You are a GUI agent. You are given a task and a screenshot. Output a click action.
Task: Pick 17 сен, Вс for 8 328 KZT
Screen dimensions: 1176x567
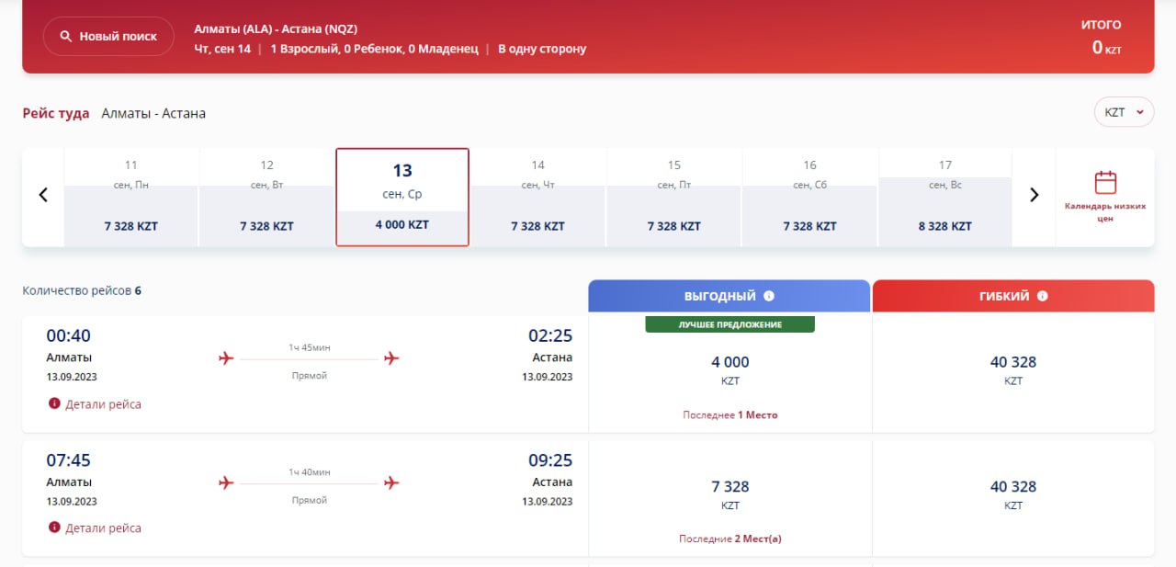(x=944, y=197)
